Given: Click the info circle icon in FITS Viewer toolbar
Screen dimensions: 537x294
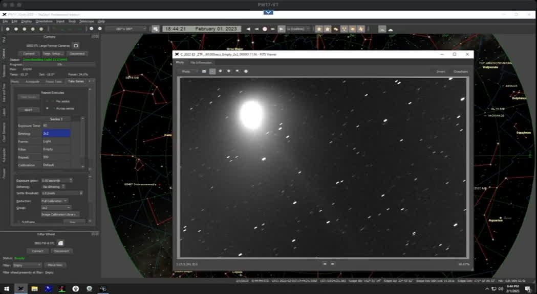Looking at the screenshot, I should coord(246,71).
